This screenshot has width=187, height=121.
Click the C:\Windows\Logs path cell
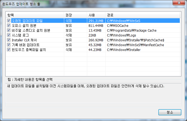point(121,35)
